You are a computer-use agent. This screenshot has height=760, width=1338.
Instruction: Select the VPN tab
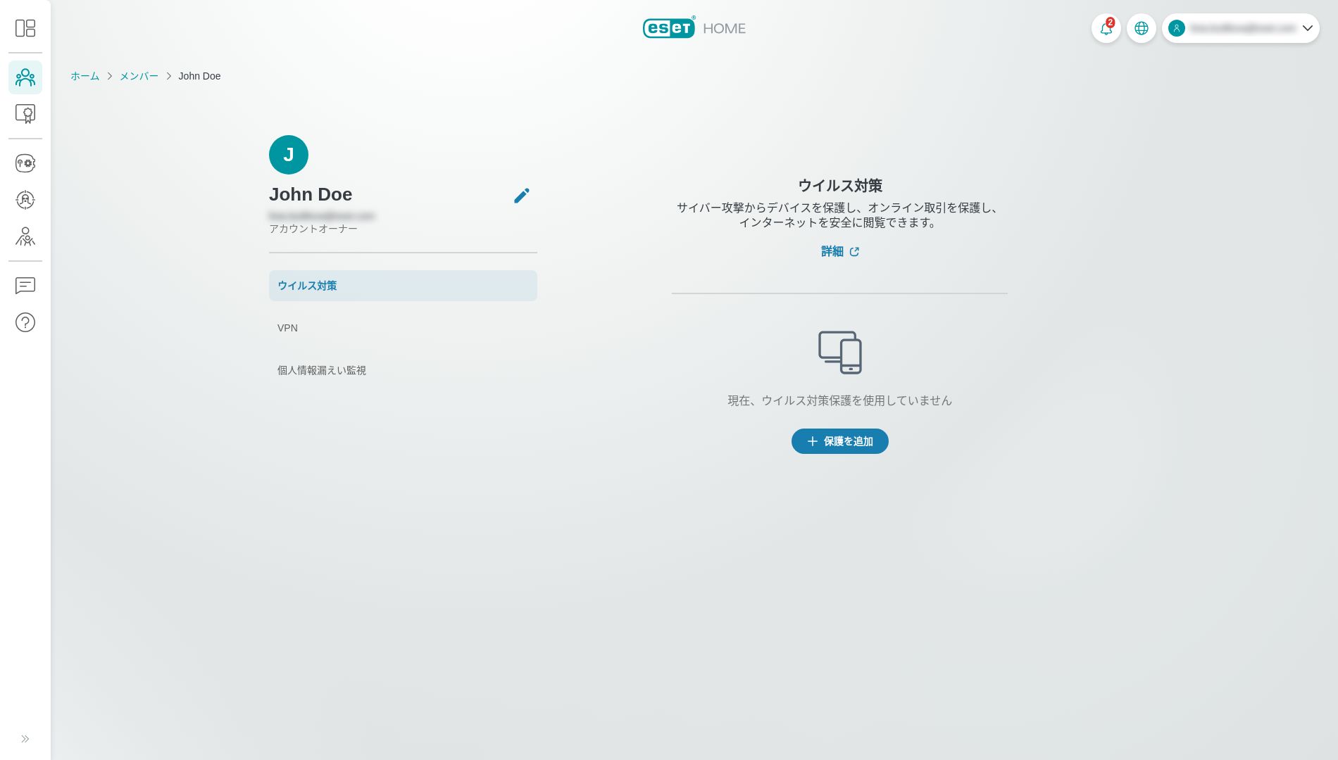[x=403, y=328]
